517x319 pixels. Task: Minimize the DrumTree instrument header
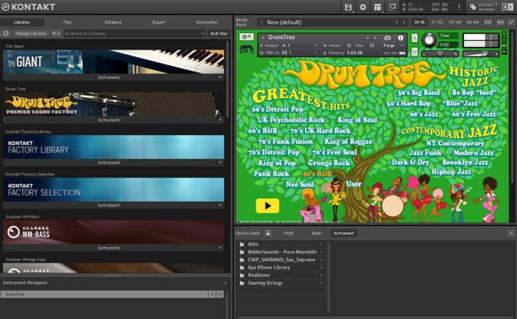click(x=504, y=40)
